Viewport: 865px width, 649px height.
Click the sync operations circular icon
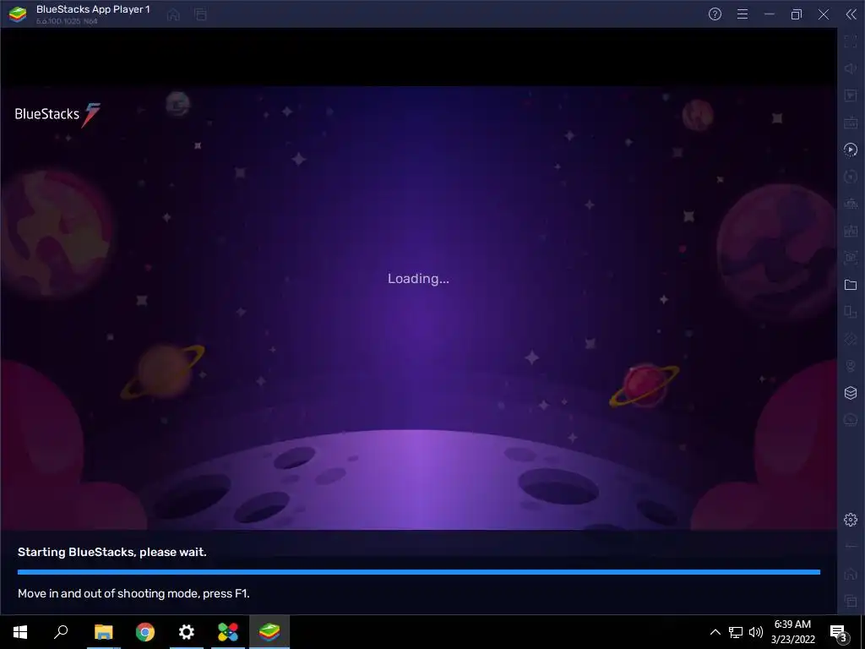[x=851, y=177]
